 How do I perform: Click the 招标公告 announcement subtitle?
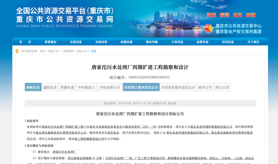[140, 114]
